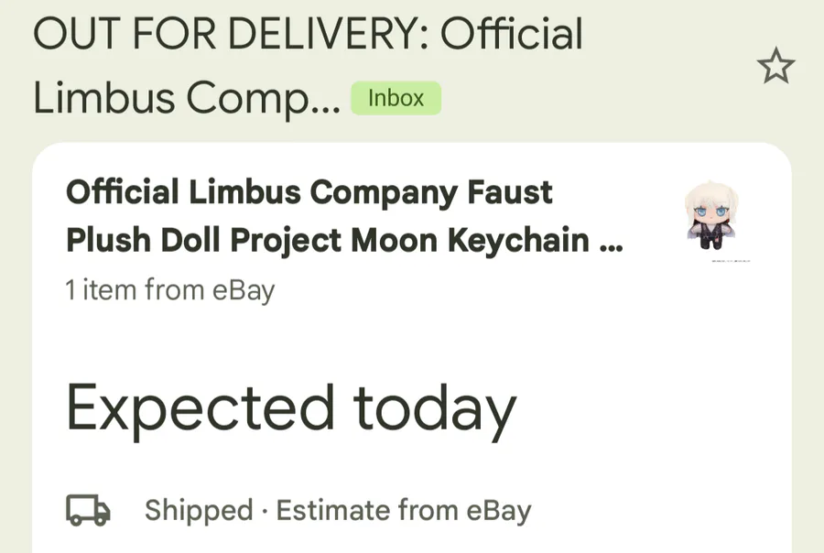
Task: Click the delivery truck icon
Action: [x=89, y=510]
